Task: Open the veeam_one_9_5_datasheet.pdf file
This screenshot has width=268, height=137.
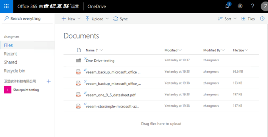Action: tap(111, 95)
